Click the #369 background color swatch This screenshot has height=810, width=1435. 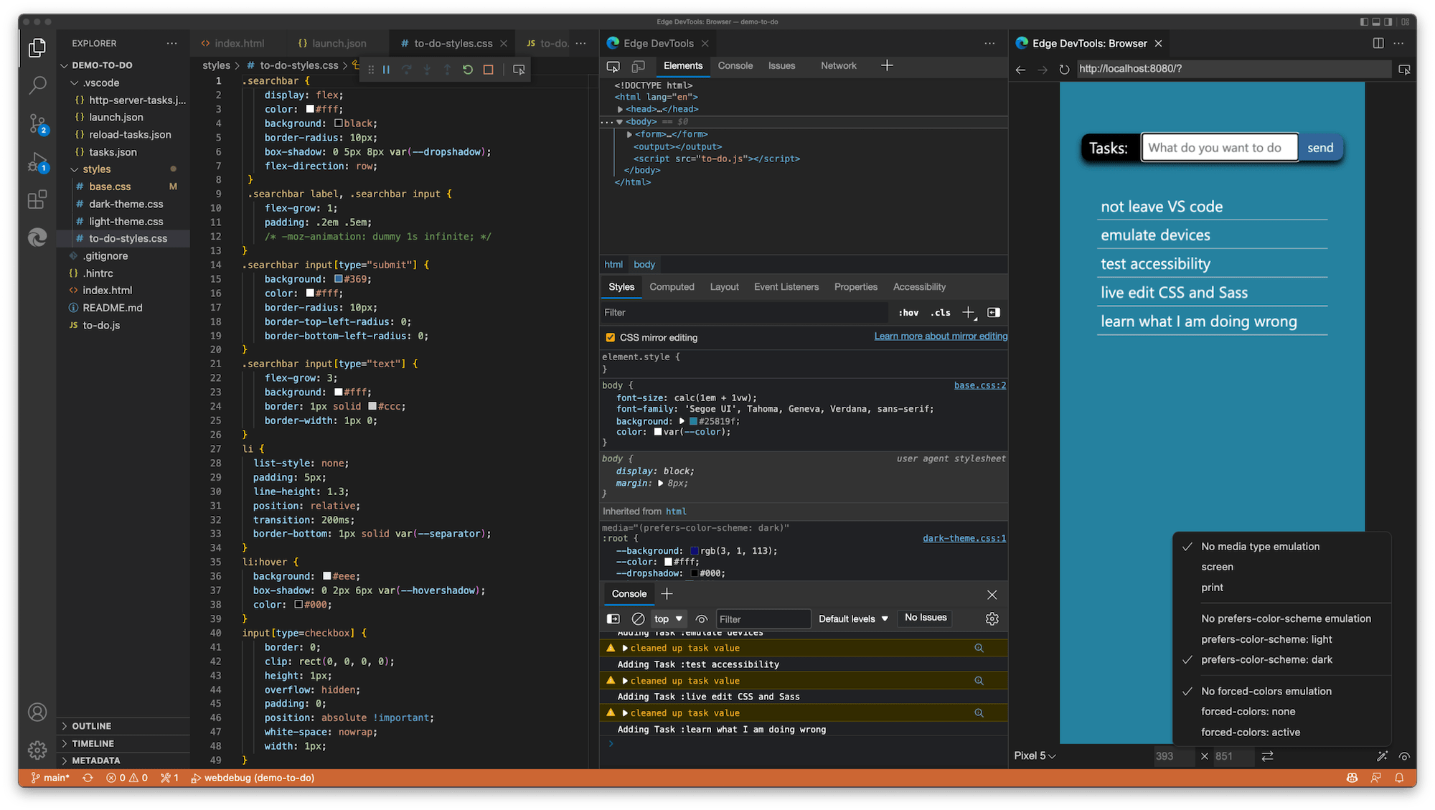pos(338,278)
